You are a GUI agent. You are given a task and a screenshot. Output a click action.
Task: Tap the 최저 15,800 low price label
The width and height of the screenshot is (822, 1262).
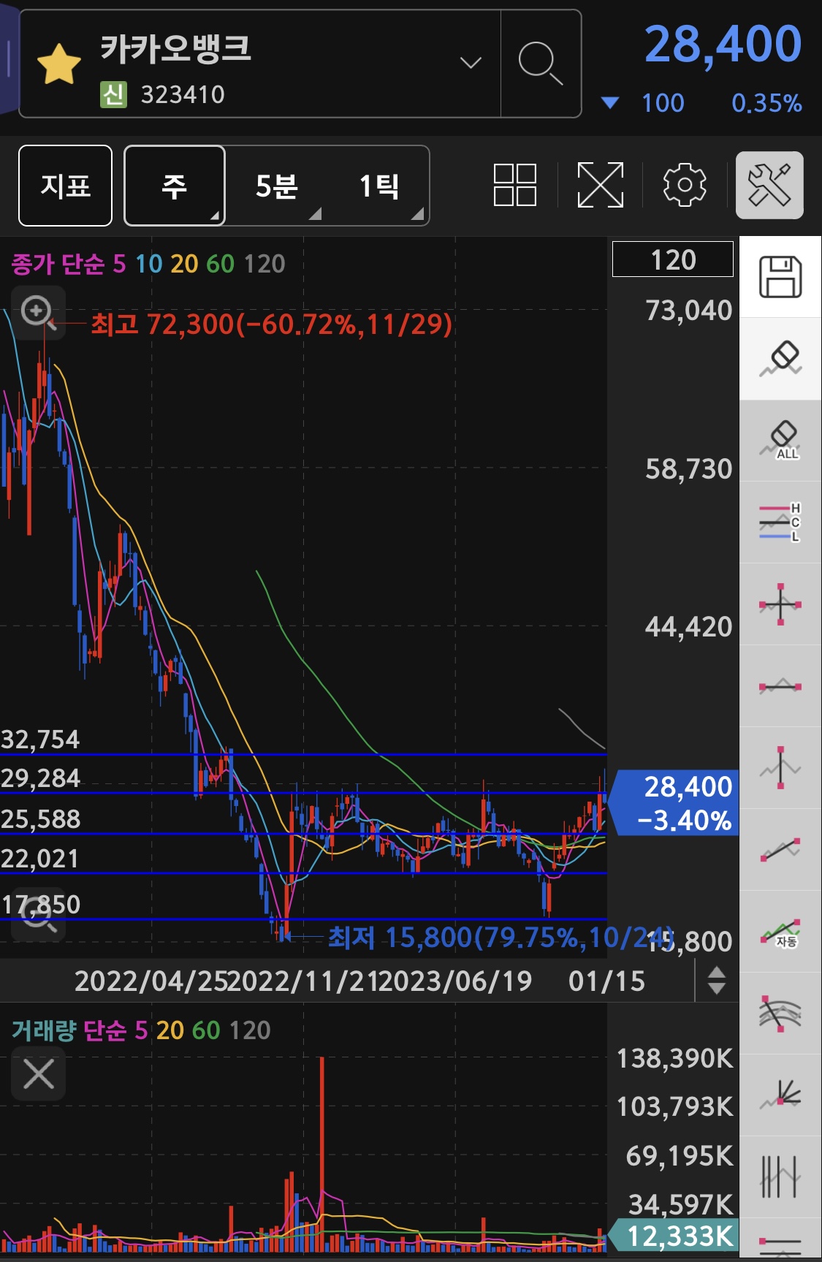pos(501,937)
